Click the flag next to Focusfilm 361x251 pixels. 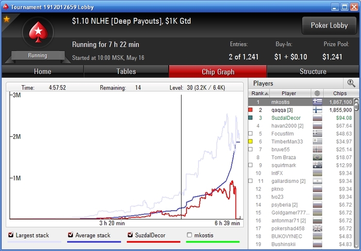(x=317, y=133)
